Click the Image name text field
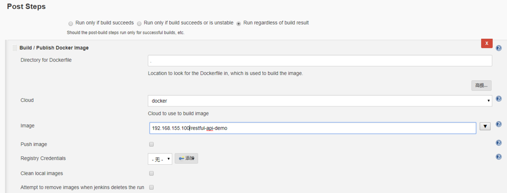This screenshot has width=507, height=193. tap(313, 128)
